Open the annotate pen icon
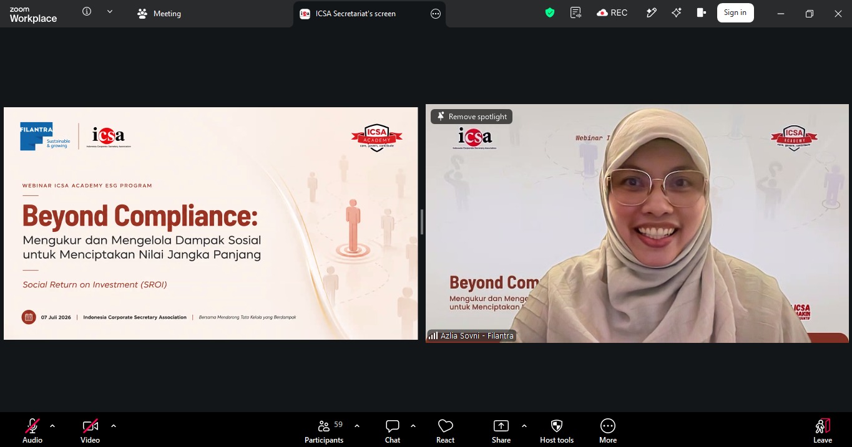Image resolution: width=852 pixels, height=447 pixels. click(651, 12)
